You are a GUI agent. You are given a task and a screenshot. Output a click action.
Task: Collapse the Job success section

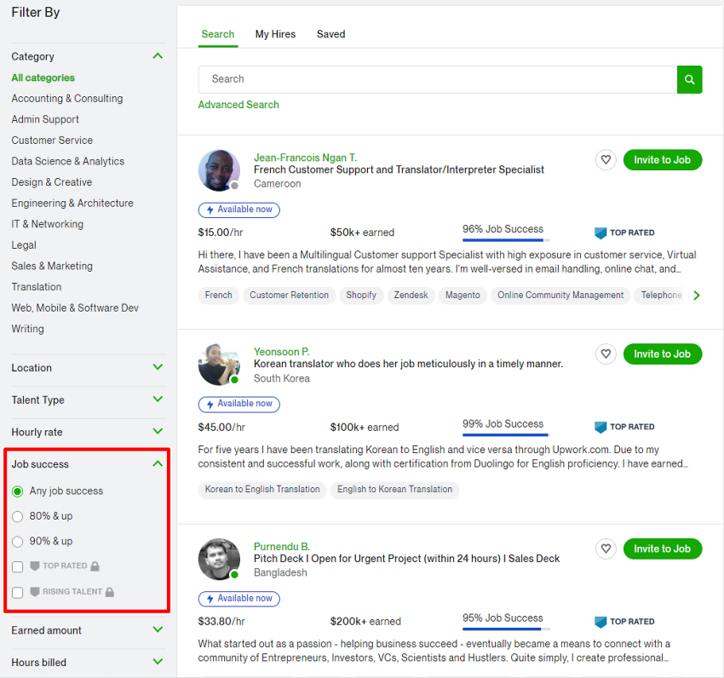pyautogui.click(x=158, y=464)
